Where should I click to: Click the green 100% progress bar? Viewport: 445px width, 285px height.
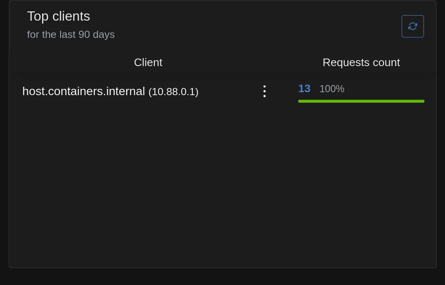coord(361,101)
